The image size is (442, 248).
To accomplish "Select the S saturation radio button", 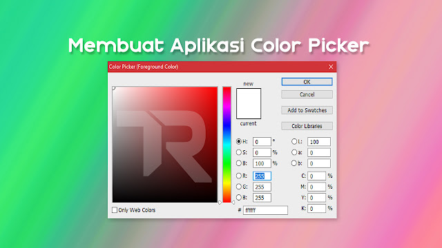I will (239, 152).
